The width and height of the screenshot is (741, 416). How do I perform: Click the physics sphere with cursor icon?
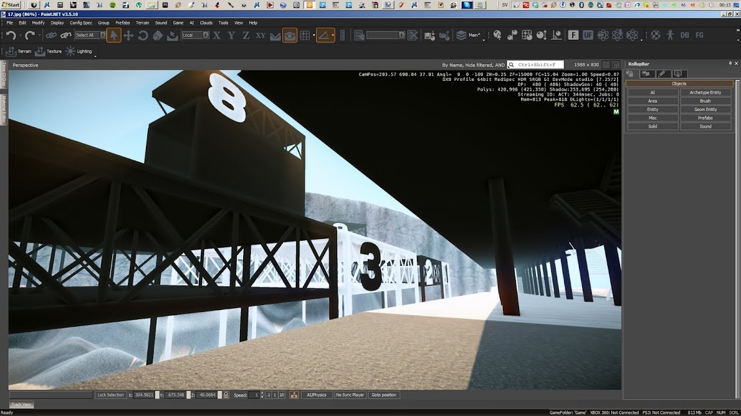pyautogui.click(x=497, y=35)
